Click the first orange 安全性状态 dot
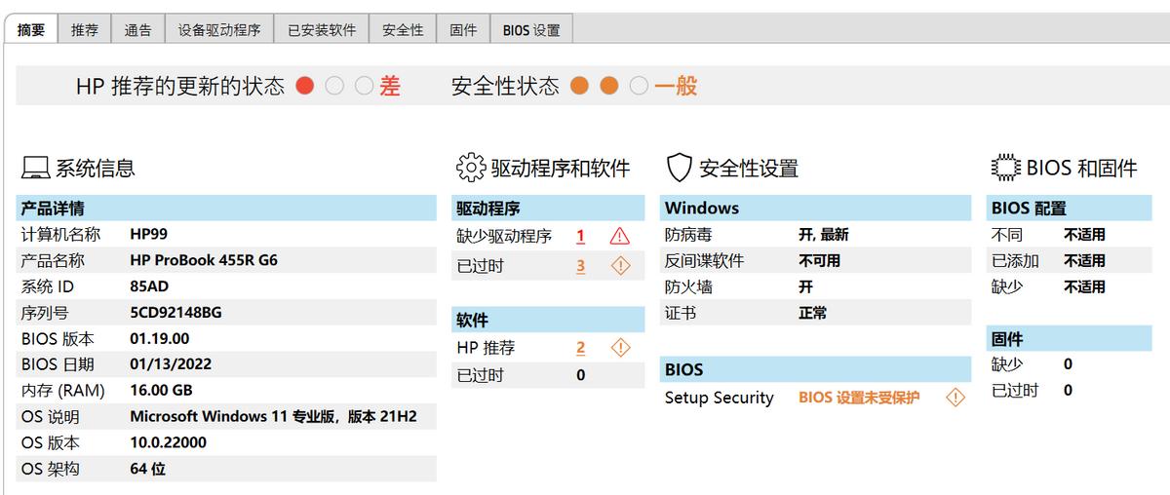 [579, 86]
